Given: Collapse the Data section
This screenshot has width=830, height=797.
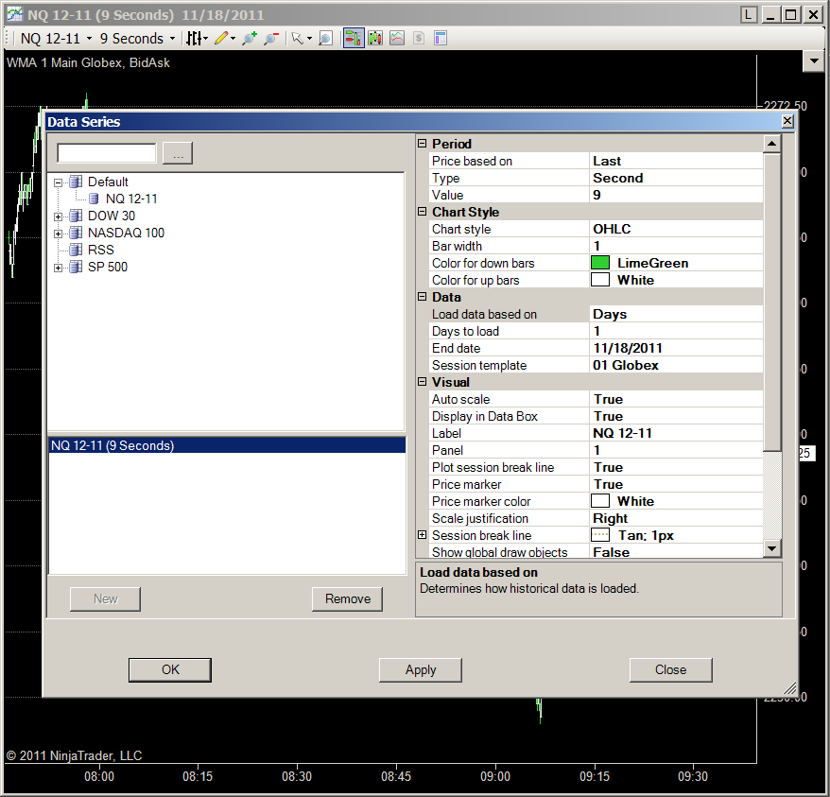Looking at the screenshot, I should (422, 297).
